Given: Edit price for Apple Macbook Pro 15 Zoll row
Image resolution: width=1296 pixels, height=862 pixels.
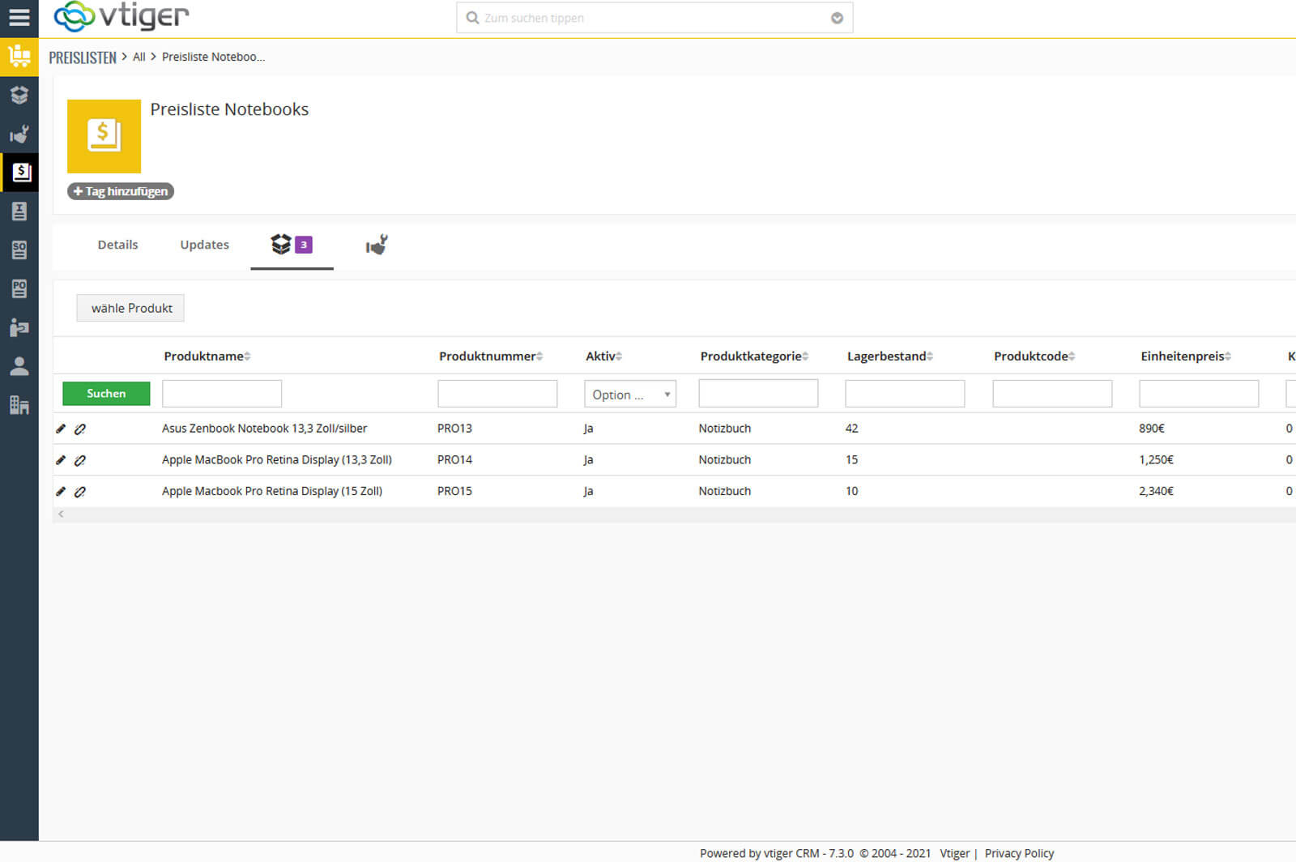Looking at the screenshot, I should (x=61, y=491).
